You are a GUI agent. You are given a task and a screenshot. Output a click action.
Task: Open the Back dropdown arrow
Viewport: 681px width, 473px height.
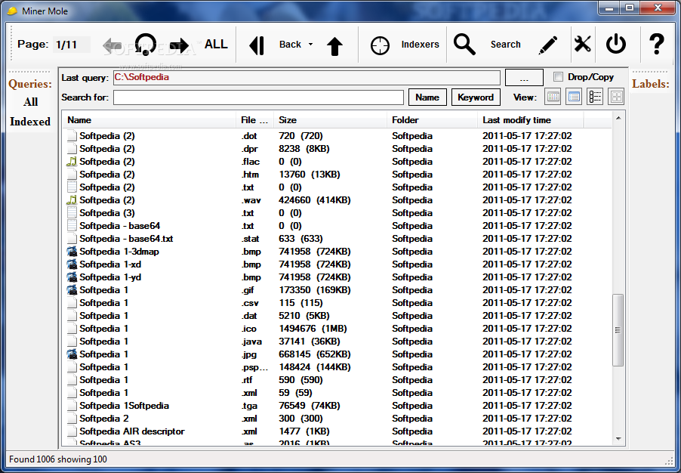coord(310,45)
